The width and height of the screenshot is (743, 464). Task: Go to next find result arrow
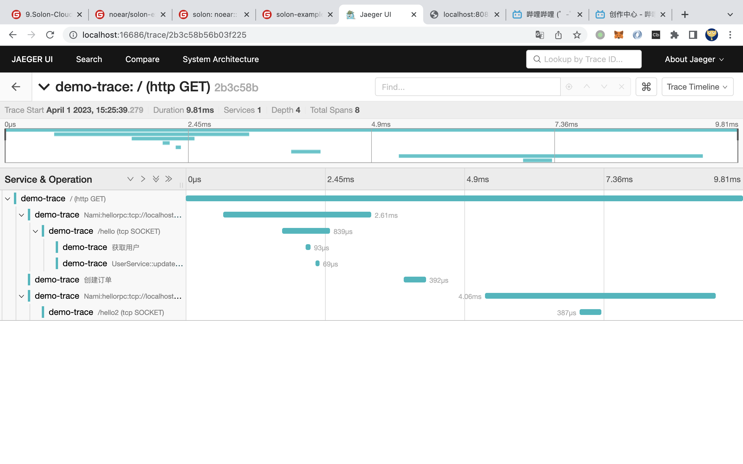pyautogui.click(x=604, y=87)
